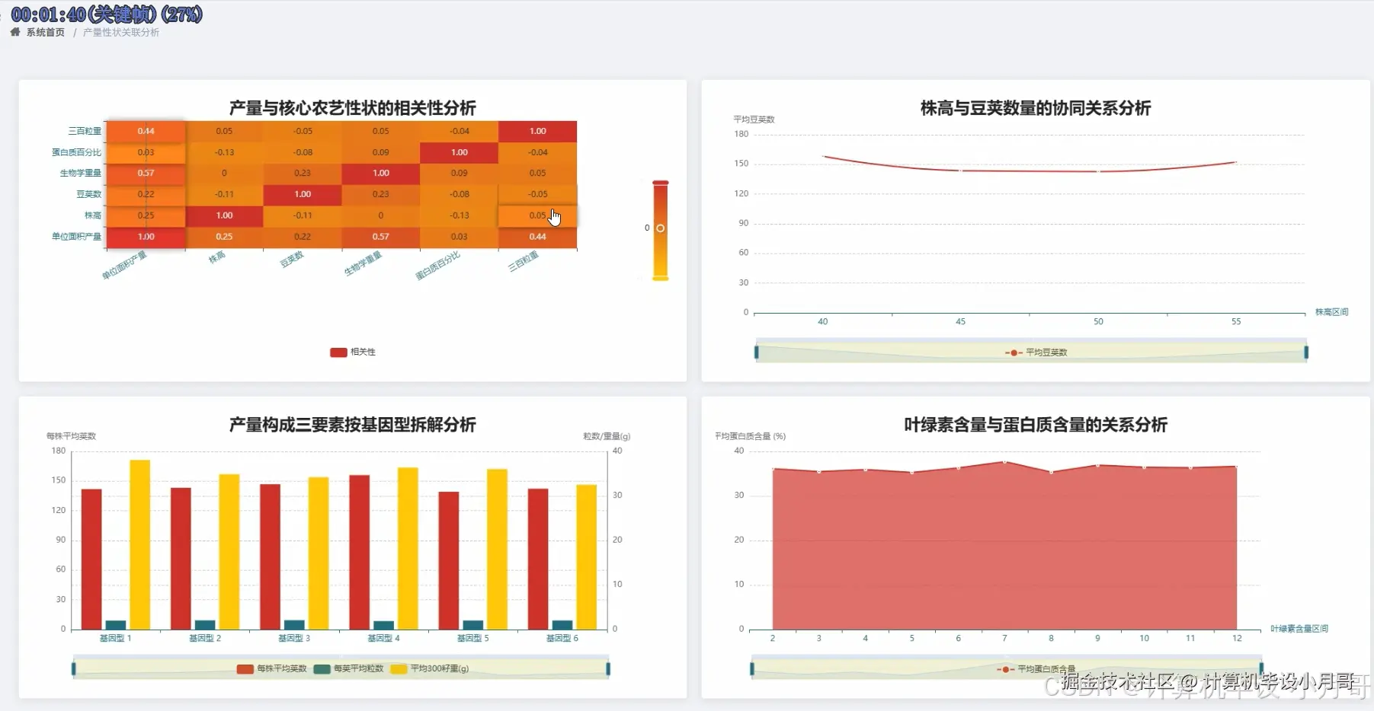Viewport: 1374px width, 711px height.
Task: Click the area chart point at 叶绿素含量 7
Action: click(x=1004, y=461)
